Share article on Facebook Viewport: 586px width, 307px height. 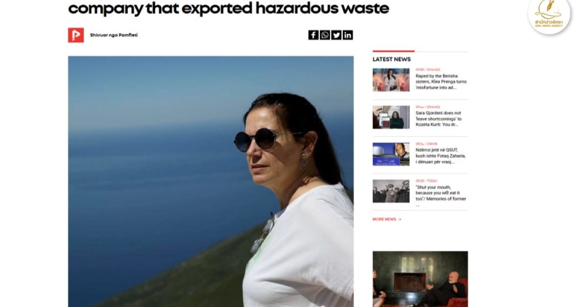click(313, 35)
